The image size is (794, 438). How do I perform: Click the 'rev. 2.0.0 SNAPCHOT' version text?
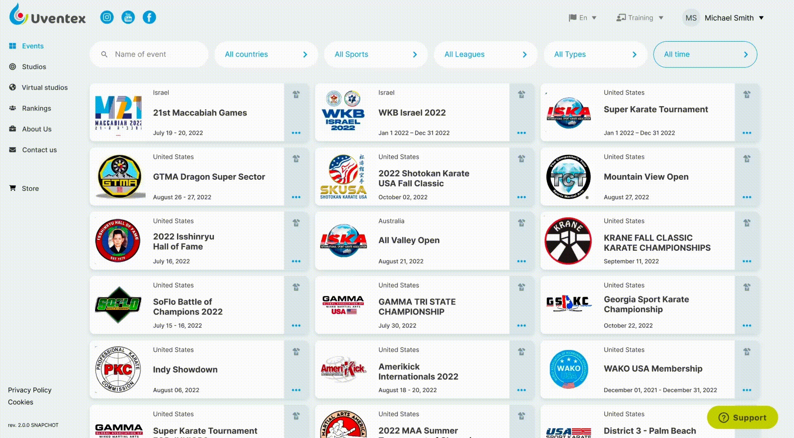pyautogui.click(x=33, y=425)
